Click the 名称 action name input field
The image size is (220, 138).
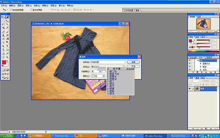click(x=108, y=62)
